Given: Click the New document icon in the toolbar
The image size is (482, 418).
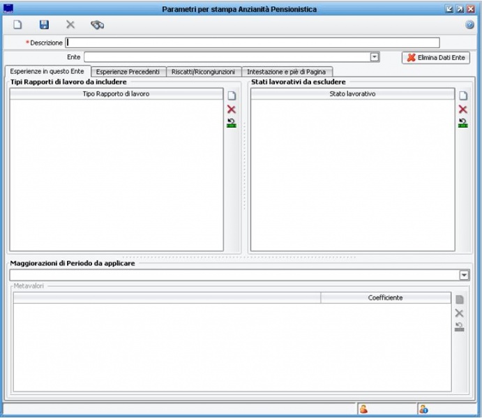Looking at the screenshot, I should pos(18,24).
